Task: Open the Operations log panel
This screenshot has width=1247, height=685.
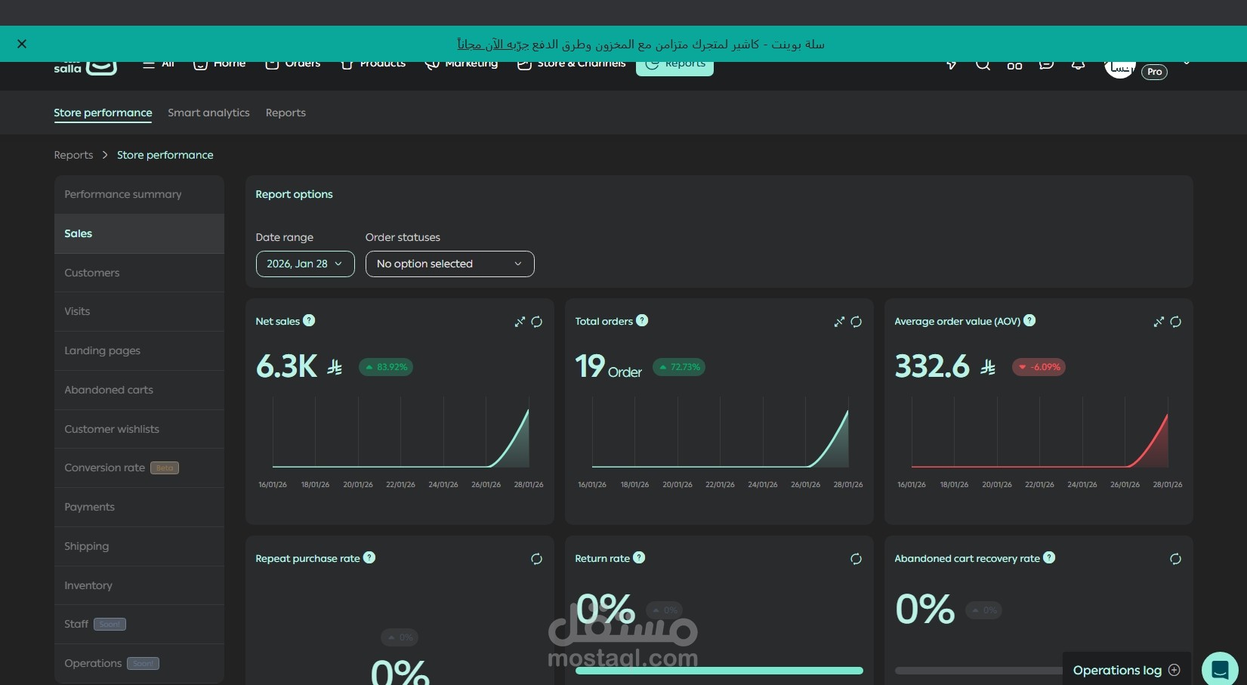Action: (1126, 670)
